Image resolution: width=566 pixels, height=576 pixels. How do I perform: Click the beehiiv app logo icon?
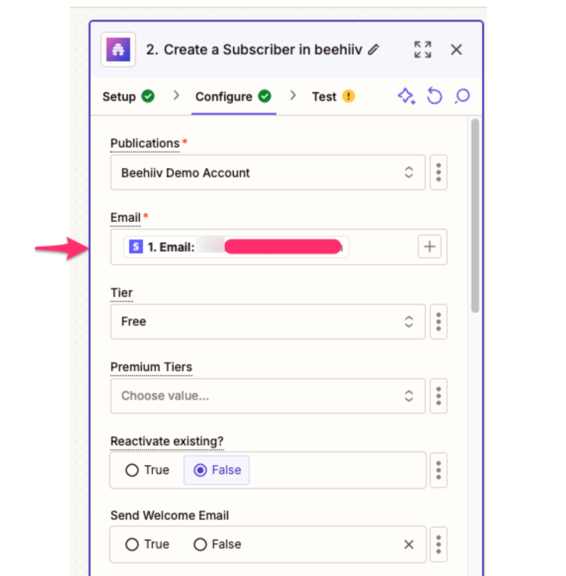click(118, 50)
